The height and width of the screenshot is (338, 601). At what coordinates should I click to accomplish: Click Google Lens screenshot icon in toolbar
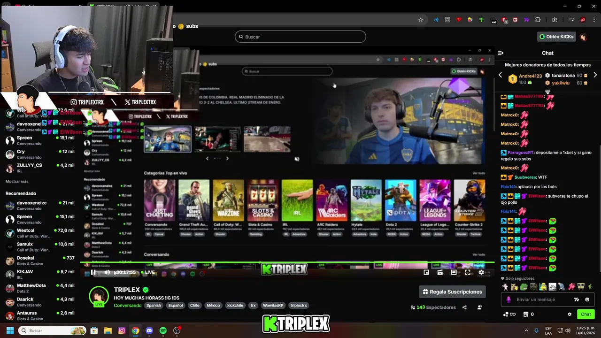pyautogui.click(x=555, y=20)
